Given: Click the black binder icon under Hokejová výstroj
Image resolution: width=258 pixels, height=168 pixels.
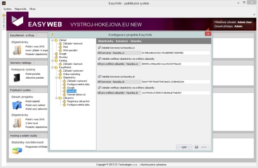Looking at the screenshot, I should point(17,77).
